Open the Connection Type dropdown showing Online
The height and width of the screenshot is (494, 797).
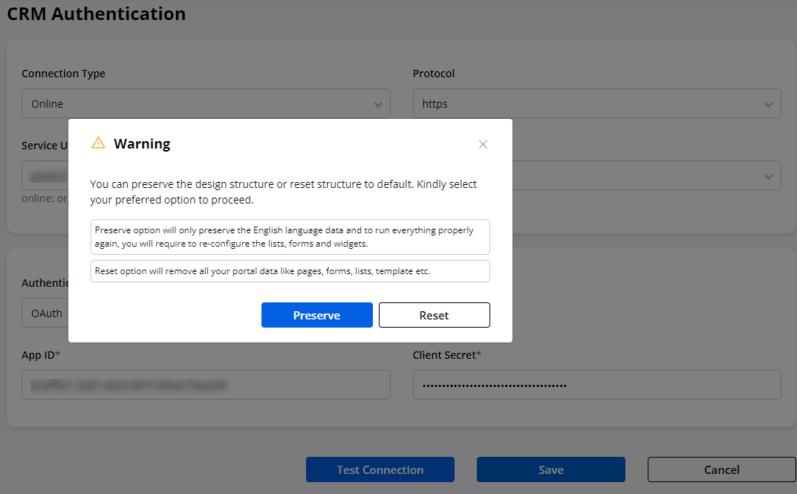tap(206, 104)
